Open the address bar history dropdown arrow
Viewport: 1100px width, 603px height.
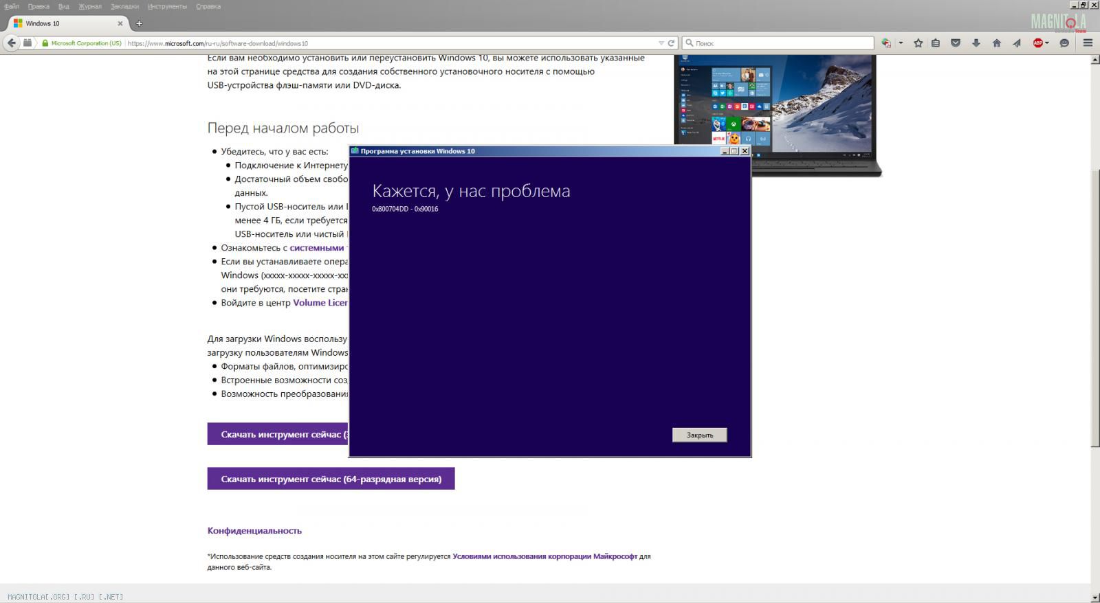point(661,43)
